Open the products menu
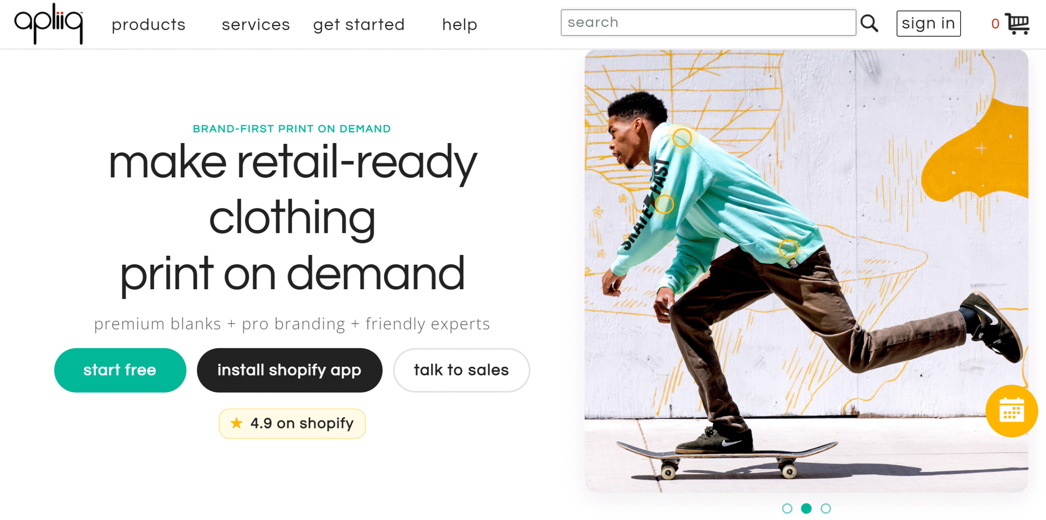 149,25
